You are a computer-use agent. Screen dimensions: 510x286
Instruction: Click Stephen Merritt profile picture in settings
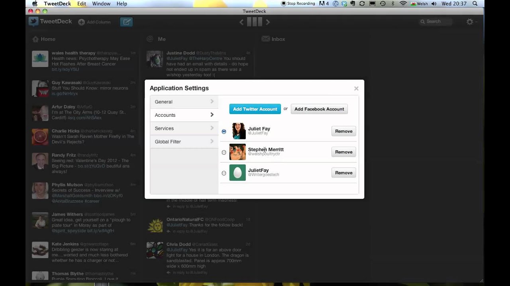237,152
